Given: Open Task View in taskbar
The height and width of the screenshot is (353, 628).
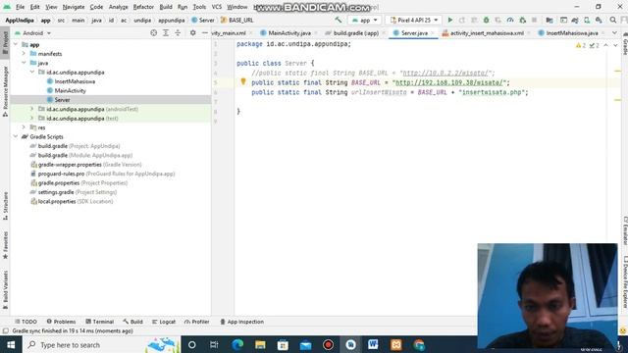Looking at the screenshot, I should click(x=214, y=344).
